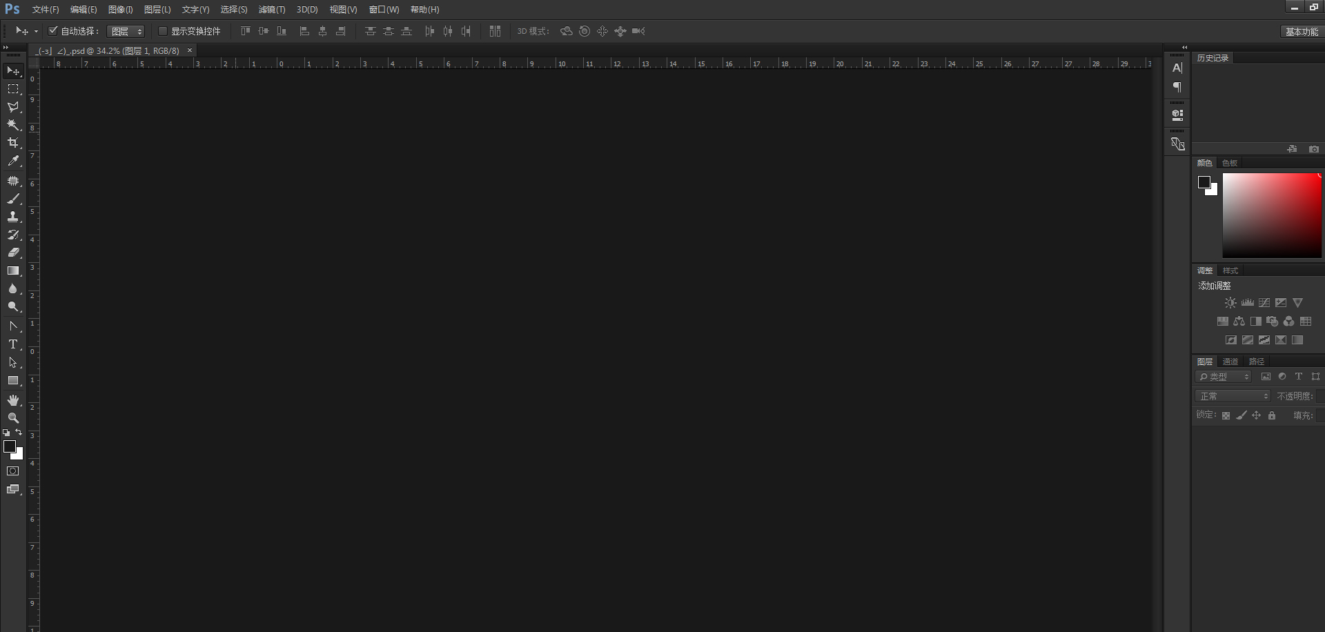Select the Eraser tool

[13, 253]
